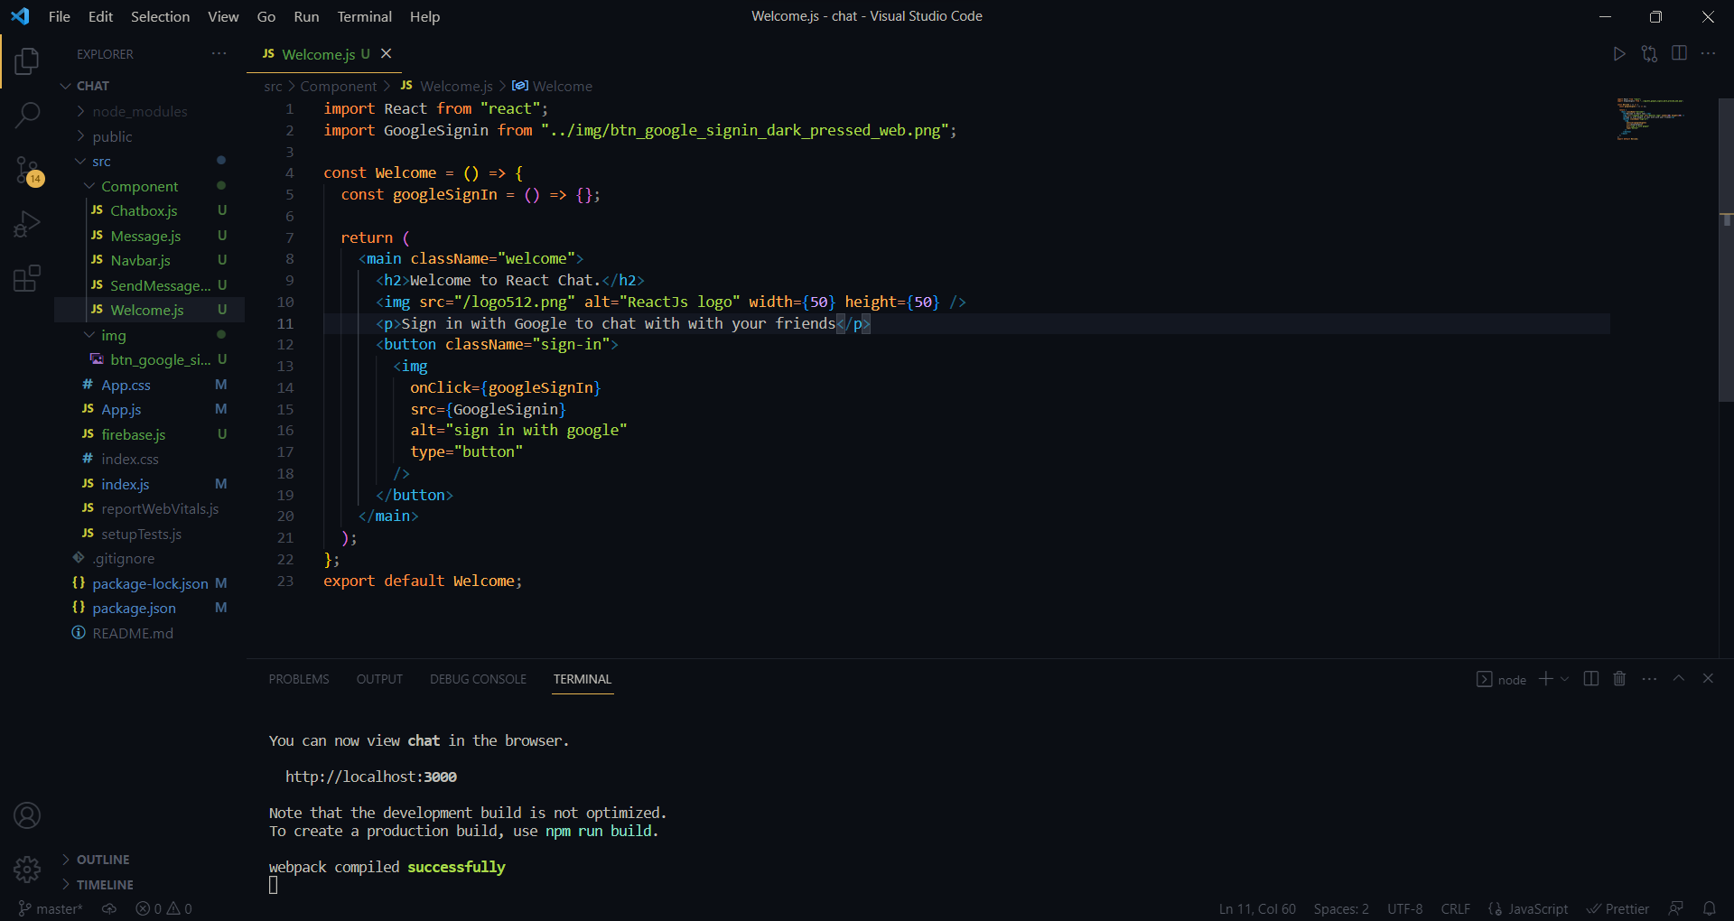Expand the OUTLINE section
Viewport: 1734px width, 921px height.
pyautogui.click(x=149, y=860)
